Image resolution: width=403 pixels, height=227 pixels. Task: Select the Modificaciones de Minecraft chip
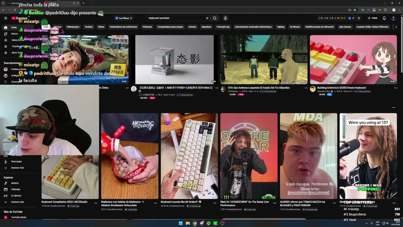[x=320, y=27]
